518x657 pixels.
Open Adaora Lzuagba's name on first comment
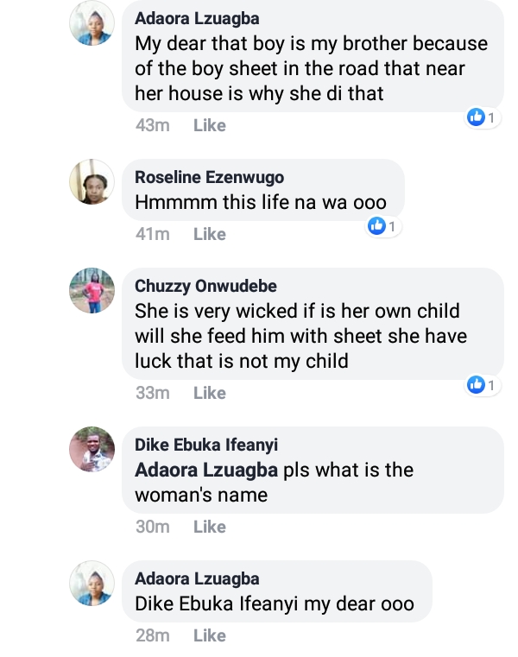point(197,18)
